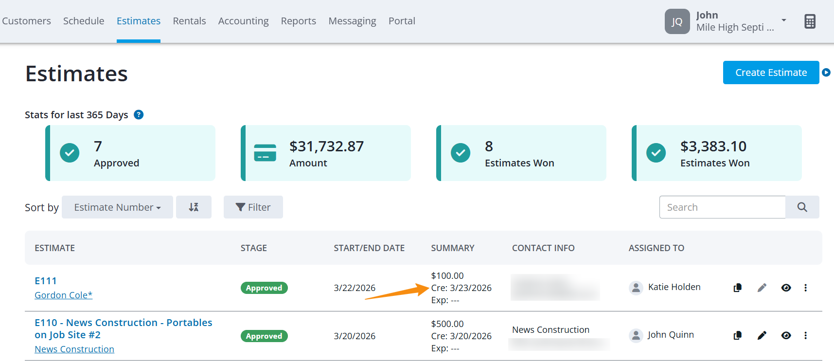Click checkmark icon on 8 Estimates Won card
The height and width of the screenshot is (364, 834).
point(461,153)
